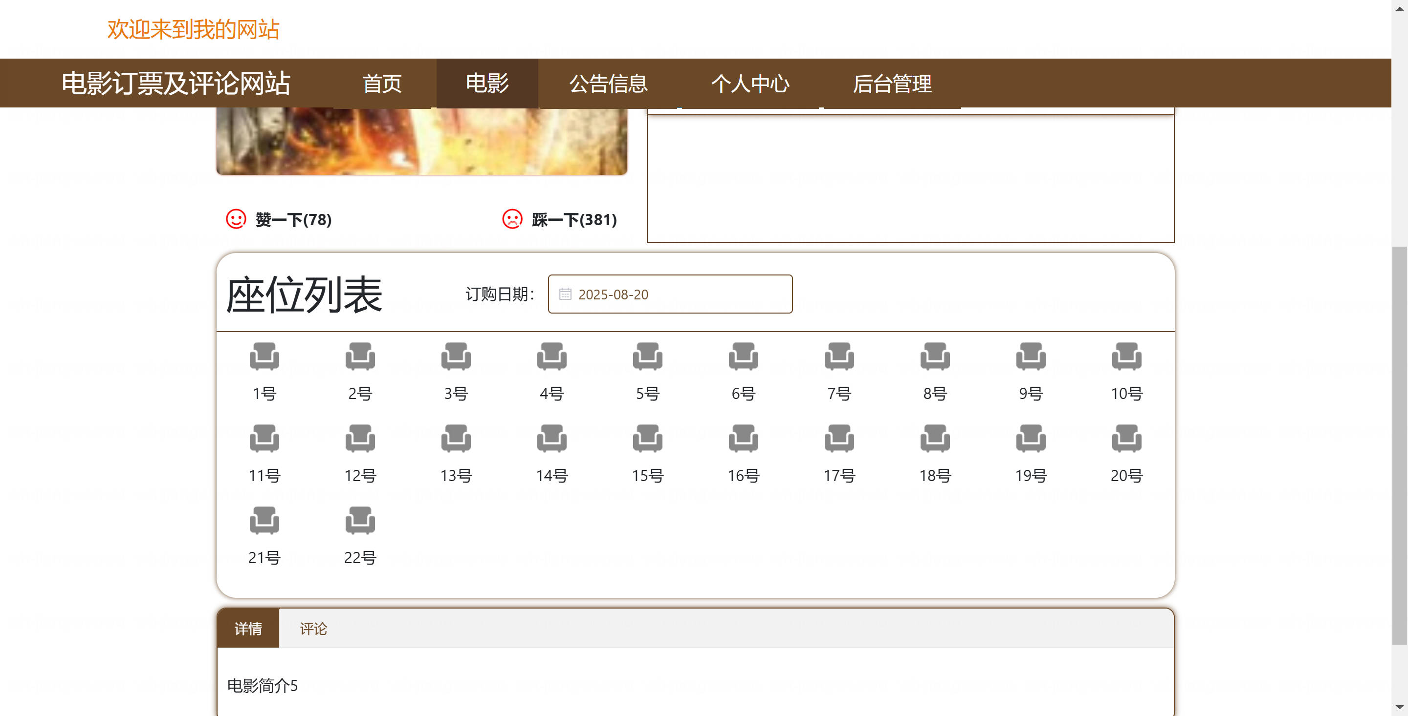
Task: Open the 详情 tab
Action: coord(248,628)
